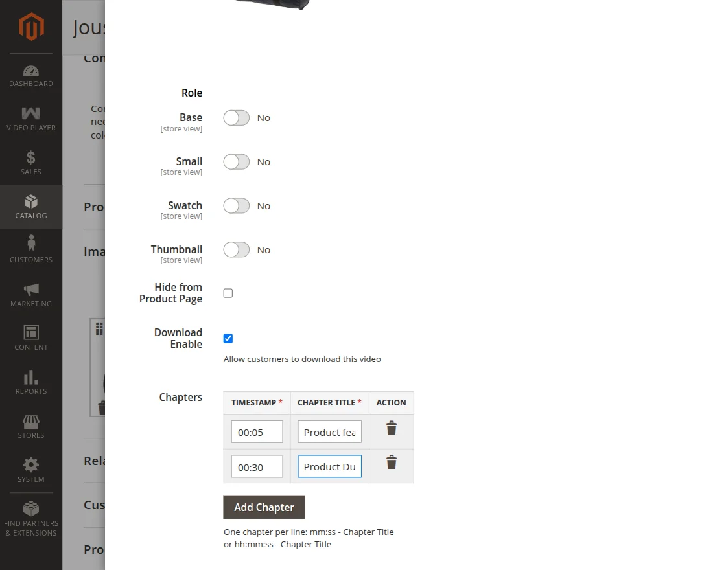Edit the 'Product Du' chapter title field
The image size is (726, 570).
point(330,466)
